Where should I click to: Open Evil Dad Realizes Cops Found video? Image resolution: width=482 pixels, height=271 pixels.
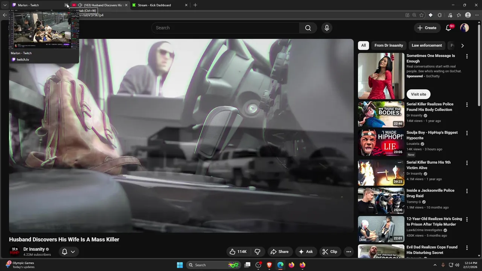click(x=432, y=250)
